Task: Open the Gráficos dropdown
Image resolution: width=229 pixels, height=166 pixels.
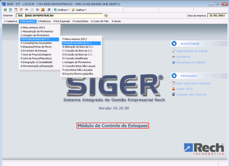Action: (x=61, y=10)
